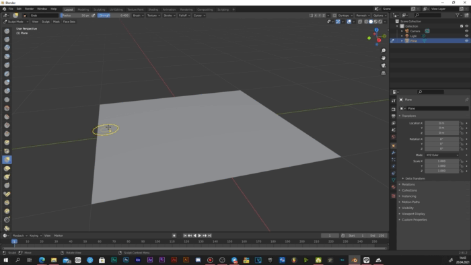The height and width of the screenshot is (265, 471).
Task: Open the Stroke dropdown
Action: click(169, 15)
